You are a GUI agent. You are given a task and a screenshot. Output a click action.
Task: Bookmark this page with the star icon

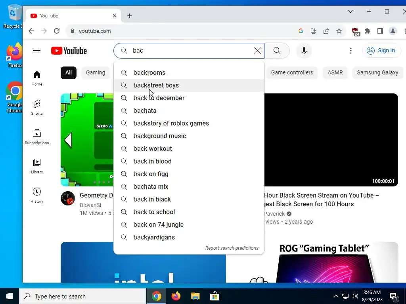339,31
